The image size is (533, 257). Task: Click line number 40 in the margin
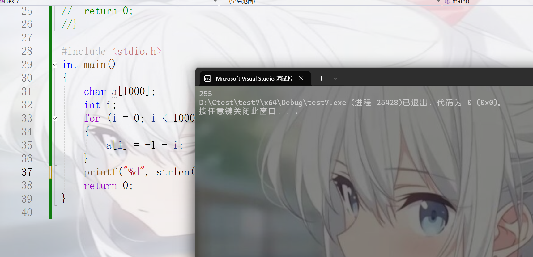27,212
